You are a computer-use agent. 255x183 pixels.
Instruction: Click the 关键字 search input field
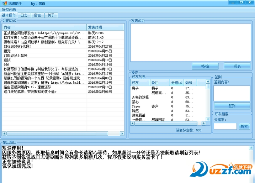(225, 126)
